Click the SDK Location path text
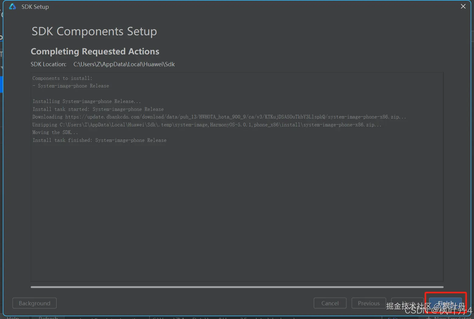This screenshot has width=474, height=319. point(124,64)
